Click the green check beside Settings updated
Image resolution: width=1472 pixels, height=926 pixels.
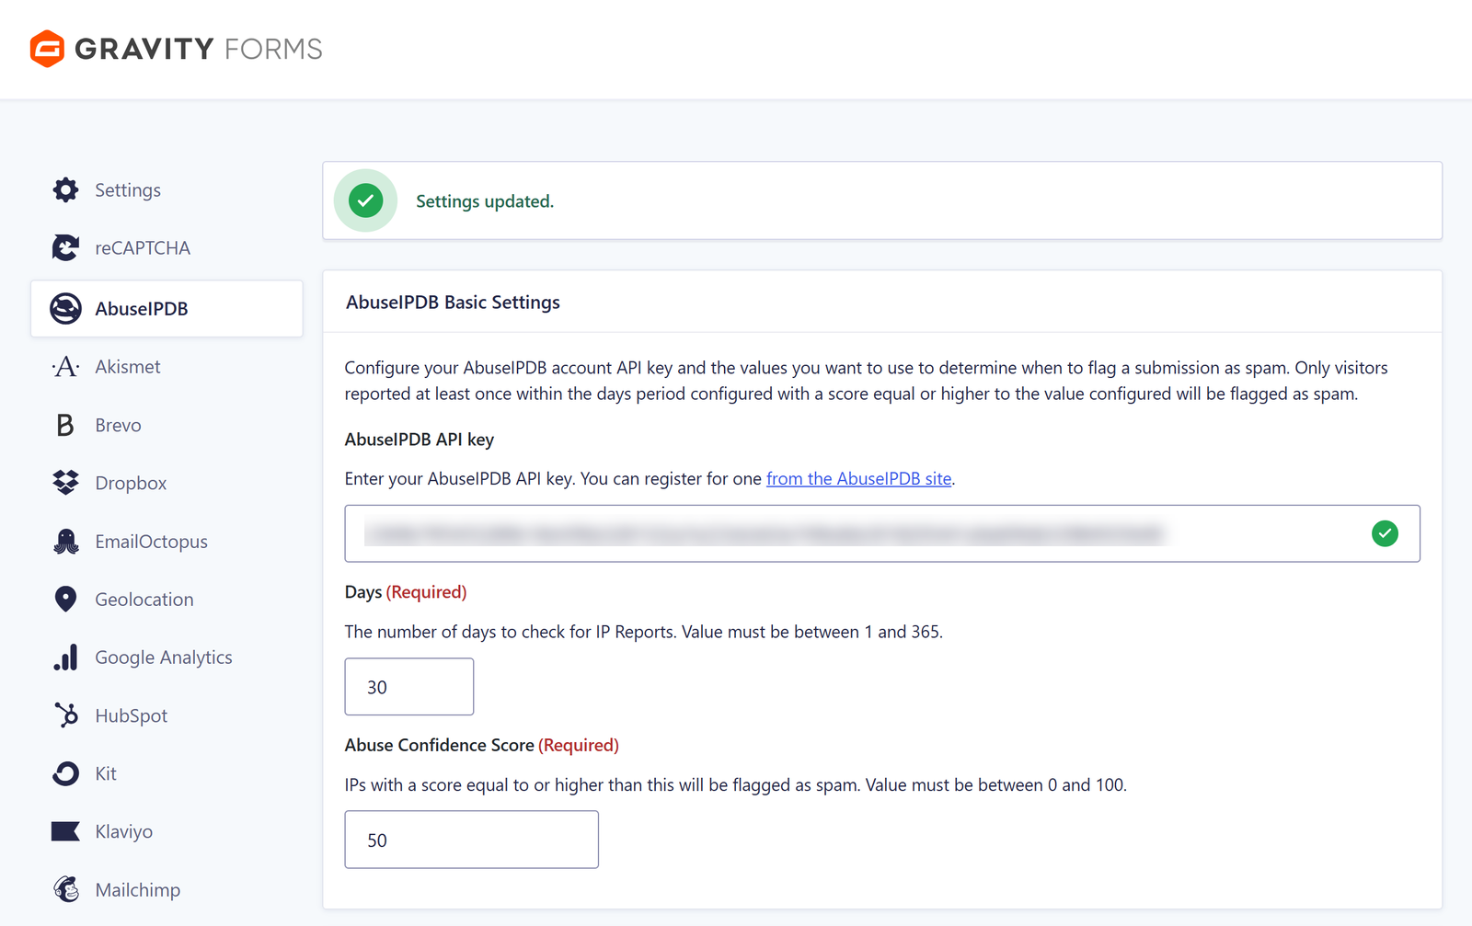coord(365,200)
